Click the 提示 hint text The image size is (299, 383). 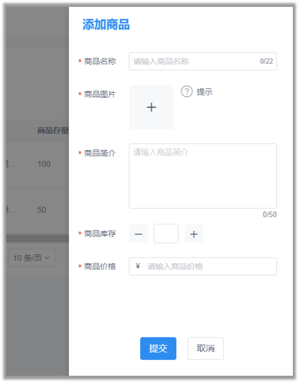click(205, 92)
